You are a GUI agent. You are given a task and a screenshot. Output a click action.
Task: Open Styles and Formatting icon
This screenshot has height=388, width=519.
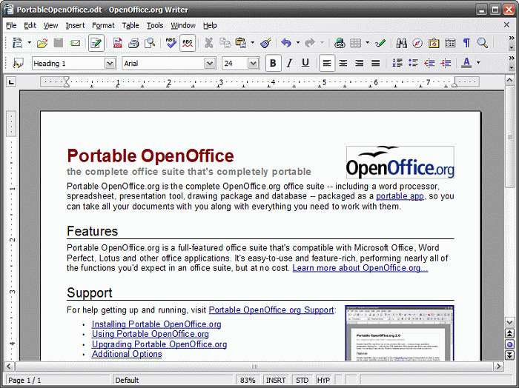pyautogui.click(x=18, y=63)
